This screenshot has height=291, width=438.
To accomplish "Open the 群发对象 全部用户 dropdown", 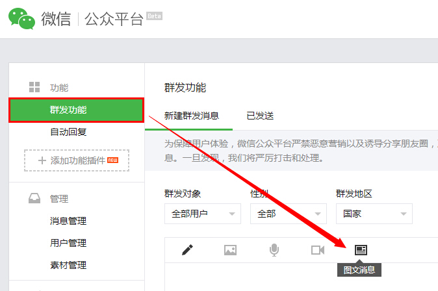I will [203, 214].
